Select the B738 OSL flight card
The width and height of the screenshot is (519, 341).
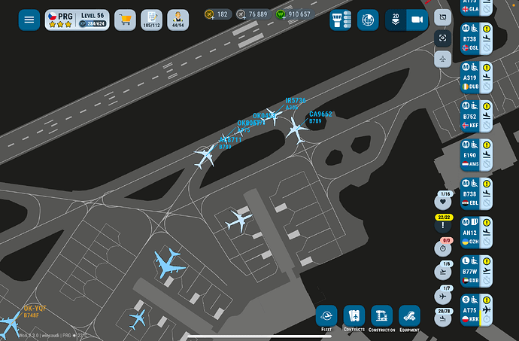pyautogui.click(x=476, y=39)
